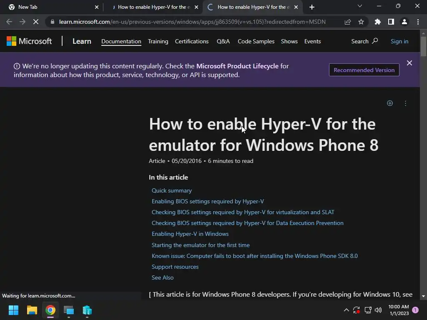Open the clock showing 10:00 AM
The width and height of the screenshot is (427, 320).
pos(399,310)
